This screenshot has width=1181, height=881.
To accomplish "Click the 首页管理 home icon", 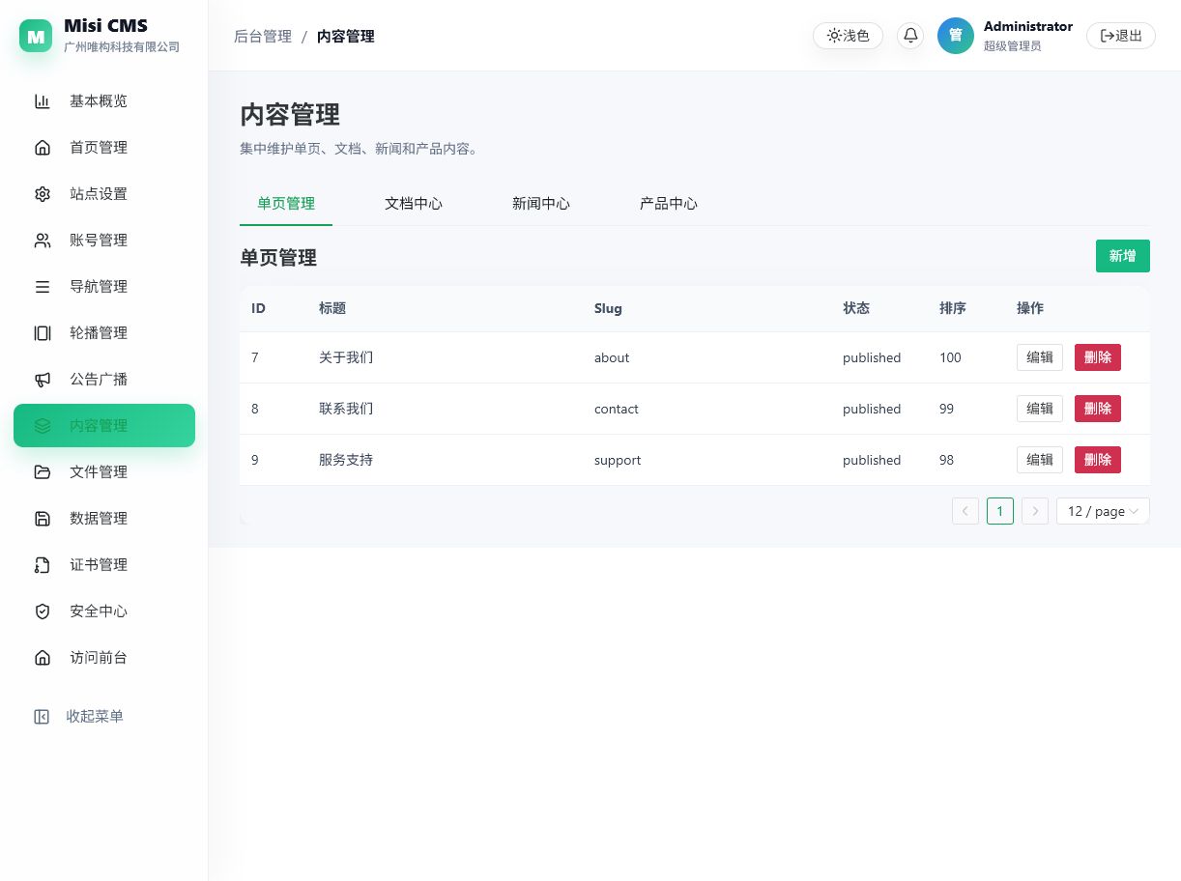I will (43, 148).
